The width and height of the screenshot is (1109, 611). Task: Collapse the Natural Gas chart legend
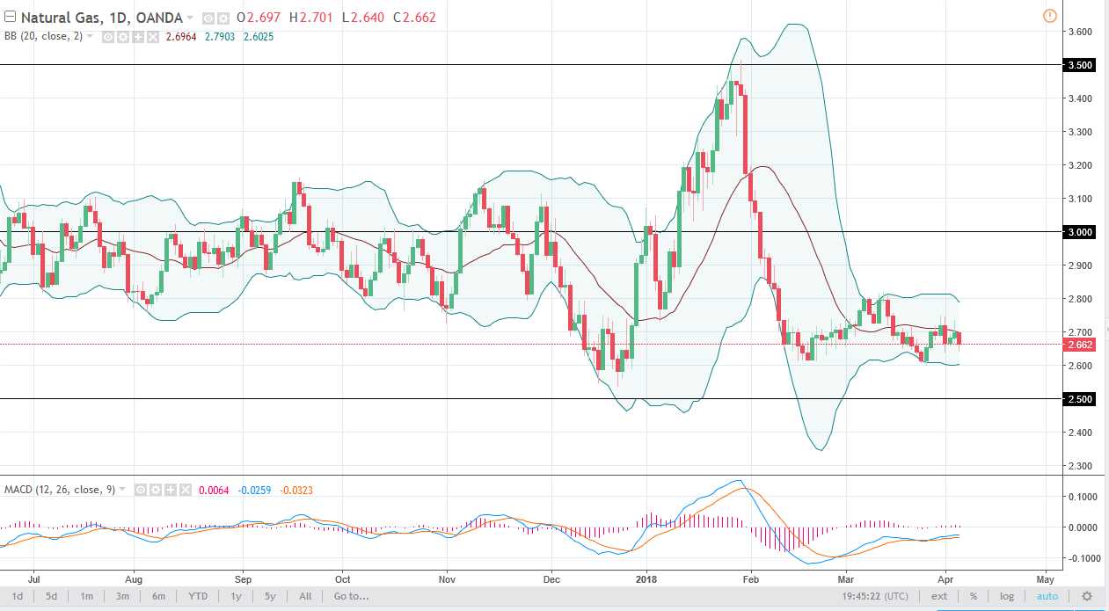tap(9, 18)
